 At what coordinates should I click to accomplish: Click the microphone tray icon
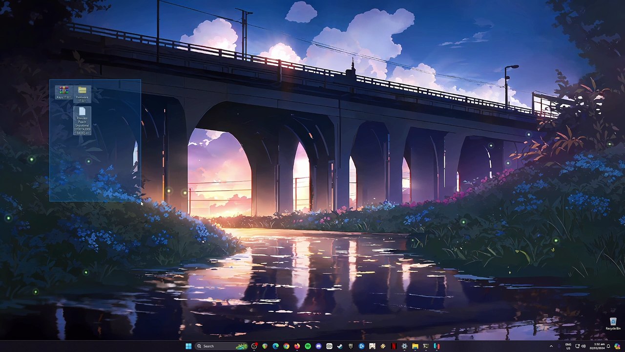coord(560,346)
